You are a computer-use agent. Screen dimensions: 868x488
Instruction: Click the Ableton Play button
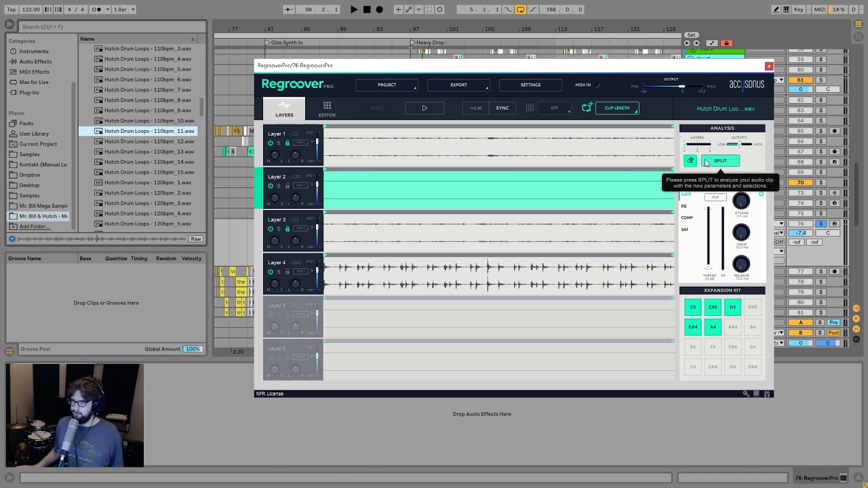point(354,9)
